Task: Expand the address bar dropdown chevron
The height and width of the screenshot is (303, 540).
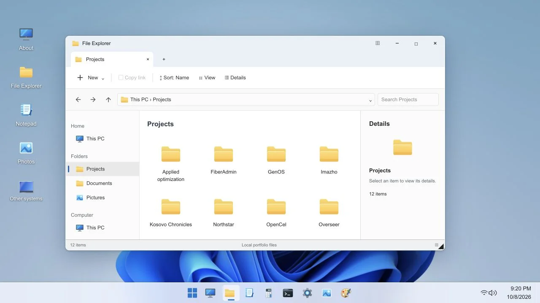Action: coord(370,100)
